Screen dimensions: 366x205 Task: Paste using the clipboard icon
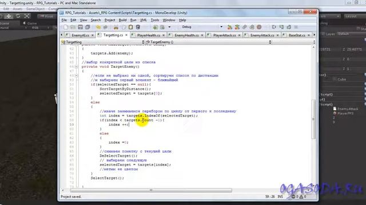tap(131, 27)
